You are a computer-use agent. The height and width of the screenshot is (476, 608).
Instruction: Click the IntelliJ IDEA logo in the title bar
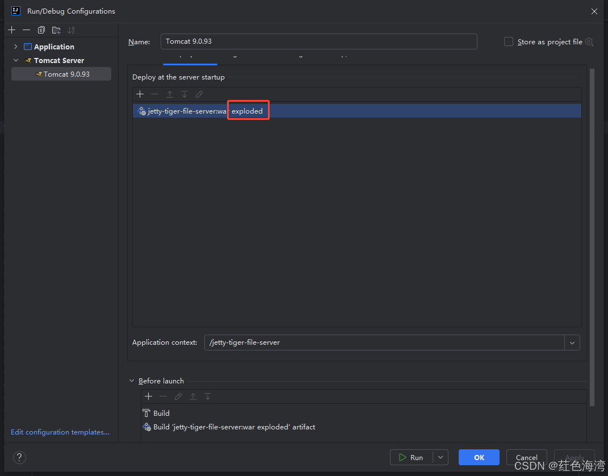pyautogui.click(x=16, y=11)
